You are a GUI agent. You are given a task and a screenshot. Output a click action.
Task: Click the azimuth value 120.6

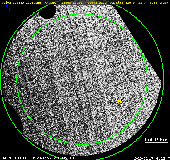point(130,2)
